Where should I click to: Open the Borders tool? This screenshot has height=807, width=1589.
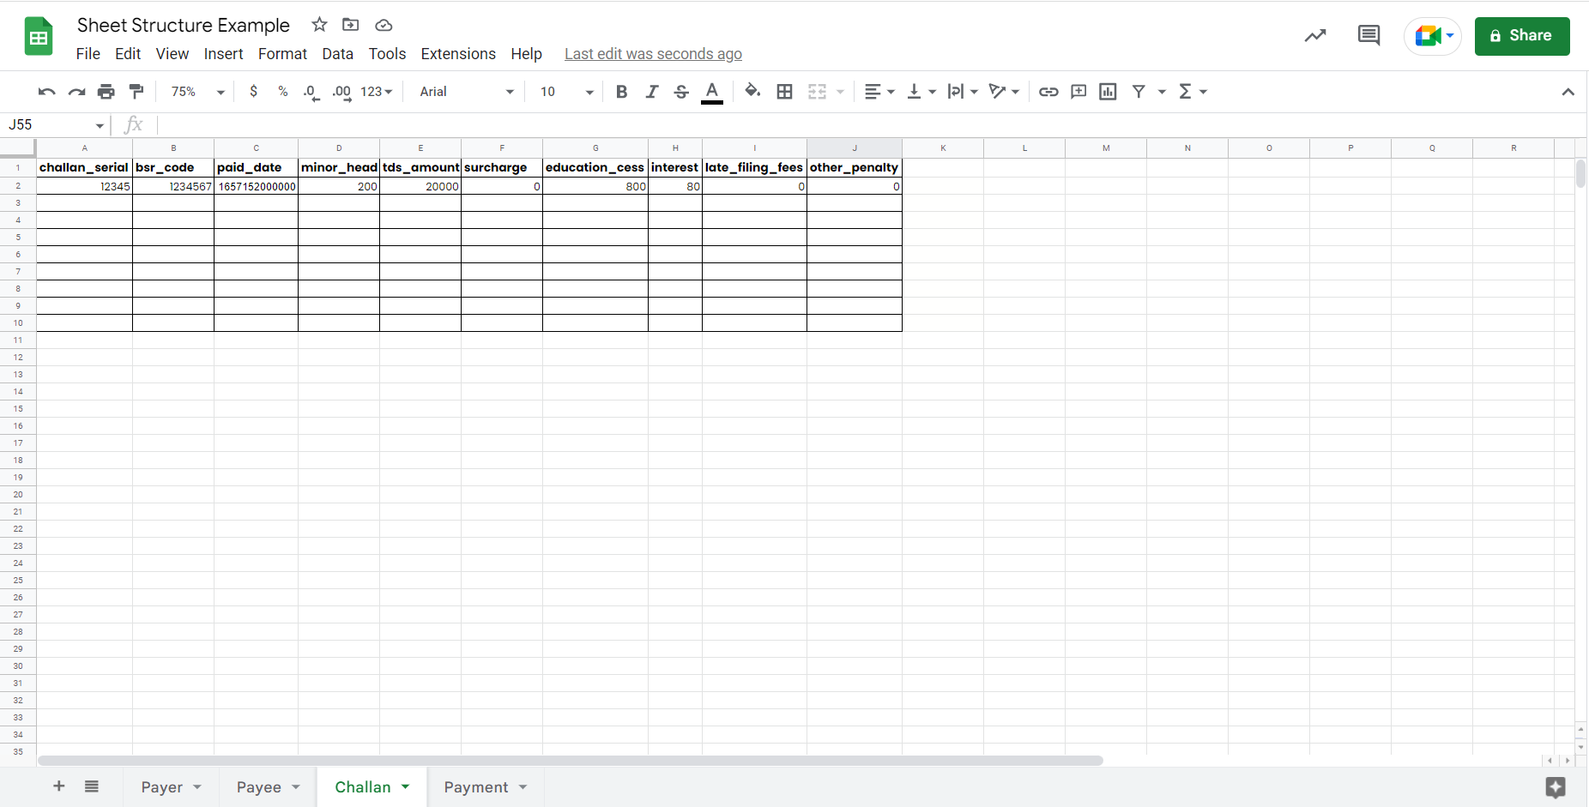[x=784, y=92]
